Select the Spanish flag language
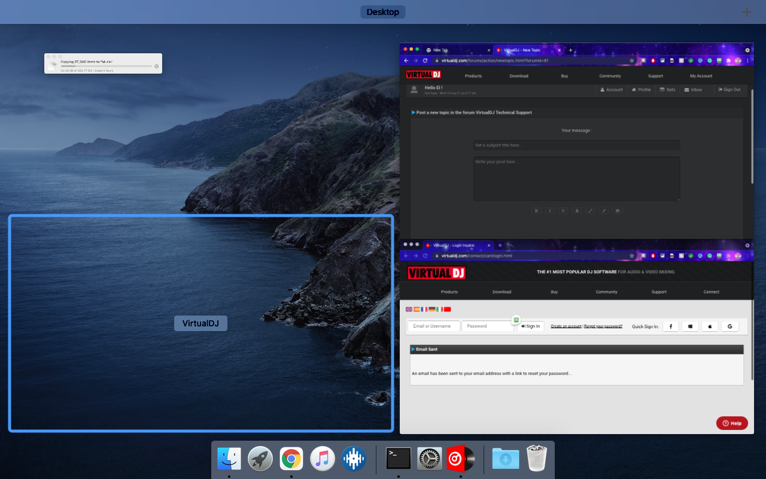This screenshot has width=766, height=479. coord(417,310)
